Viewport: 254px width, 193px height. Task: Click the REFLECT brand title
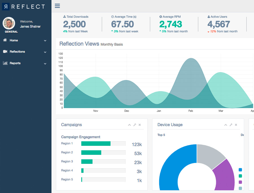click(28, 7)
